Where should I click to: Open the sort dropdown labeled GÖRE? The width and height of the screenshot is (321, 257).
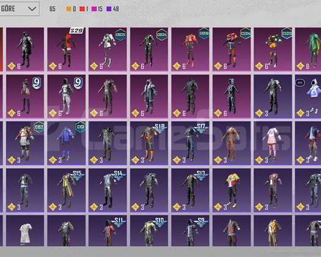tap(19, 9)
